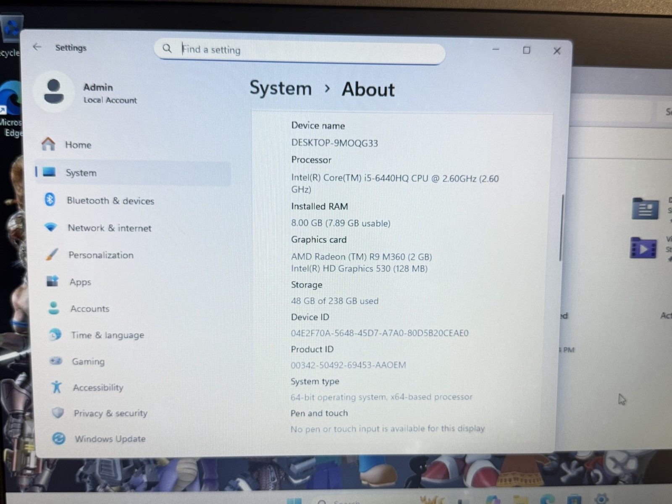Click the Windows Update sync icon
The height and width of the screenshot is (504, 672).
[x=59, y=438]
